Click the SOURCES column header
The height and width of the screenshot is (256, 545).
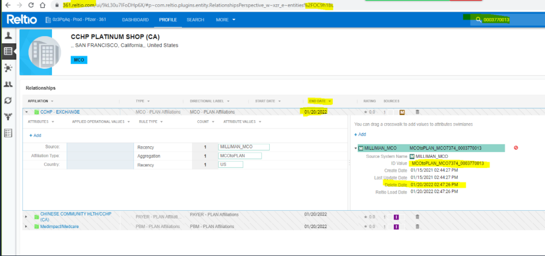coord(391,101)
